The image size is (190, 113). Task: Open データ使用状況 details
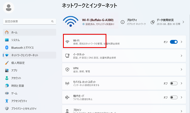point(167,22)
